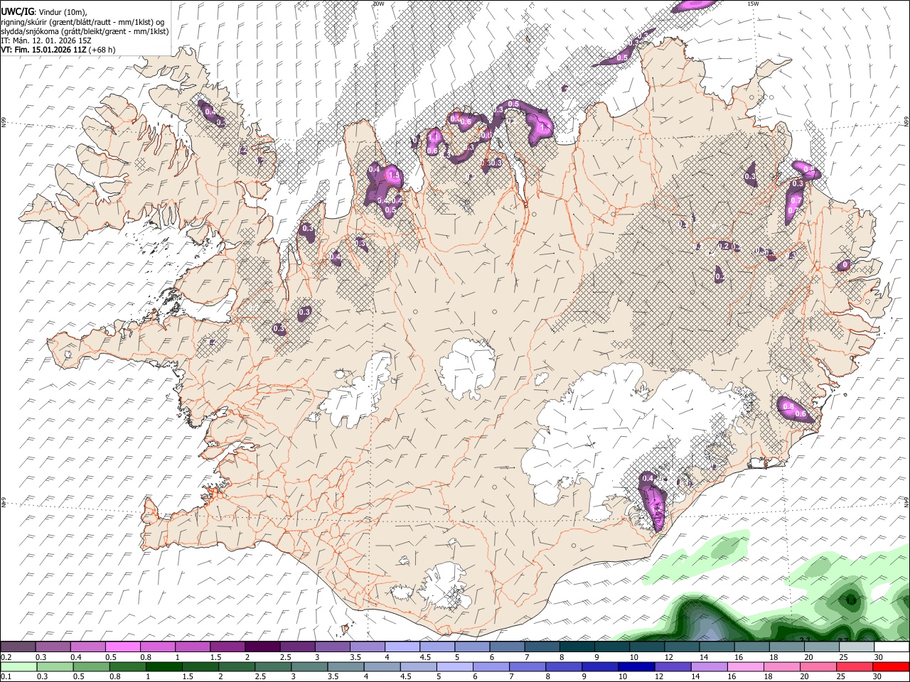Viewport: 910px width, 682px height.
Task: Pick the bright pink snow swatch between 0.5 and 0.8
Action: pyautogui.click(x=123, y=646)
